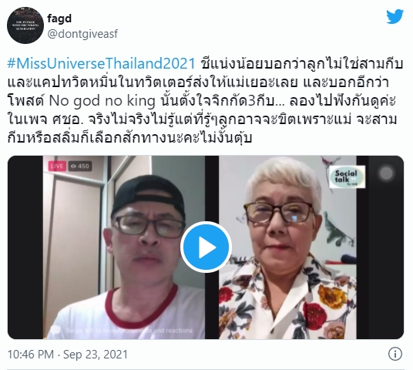Click the woman in floral shirt video frame
Screen dimensions: 413x370
[287, 247]
